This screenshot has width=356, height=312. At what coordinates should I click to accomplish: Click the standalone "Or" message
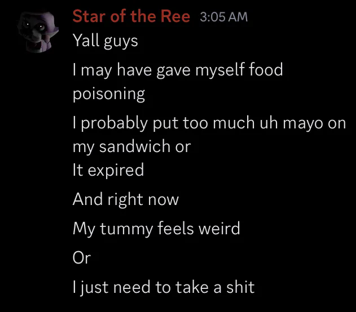coord(82,257)
